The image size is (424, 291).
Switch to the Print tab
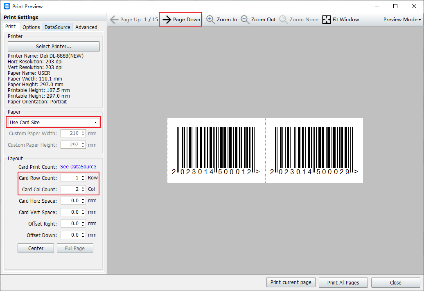coord(11,27)
